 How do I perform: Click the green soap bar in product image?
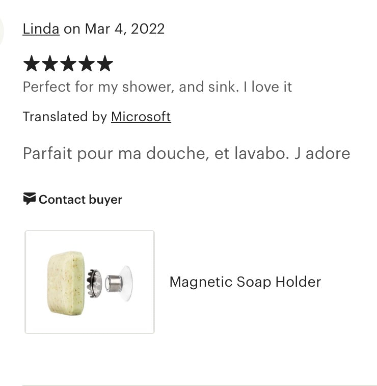[66, 283]
